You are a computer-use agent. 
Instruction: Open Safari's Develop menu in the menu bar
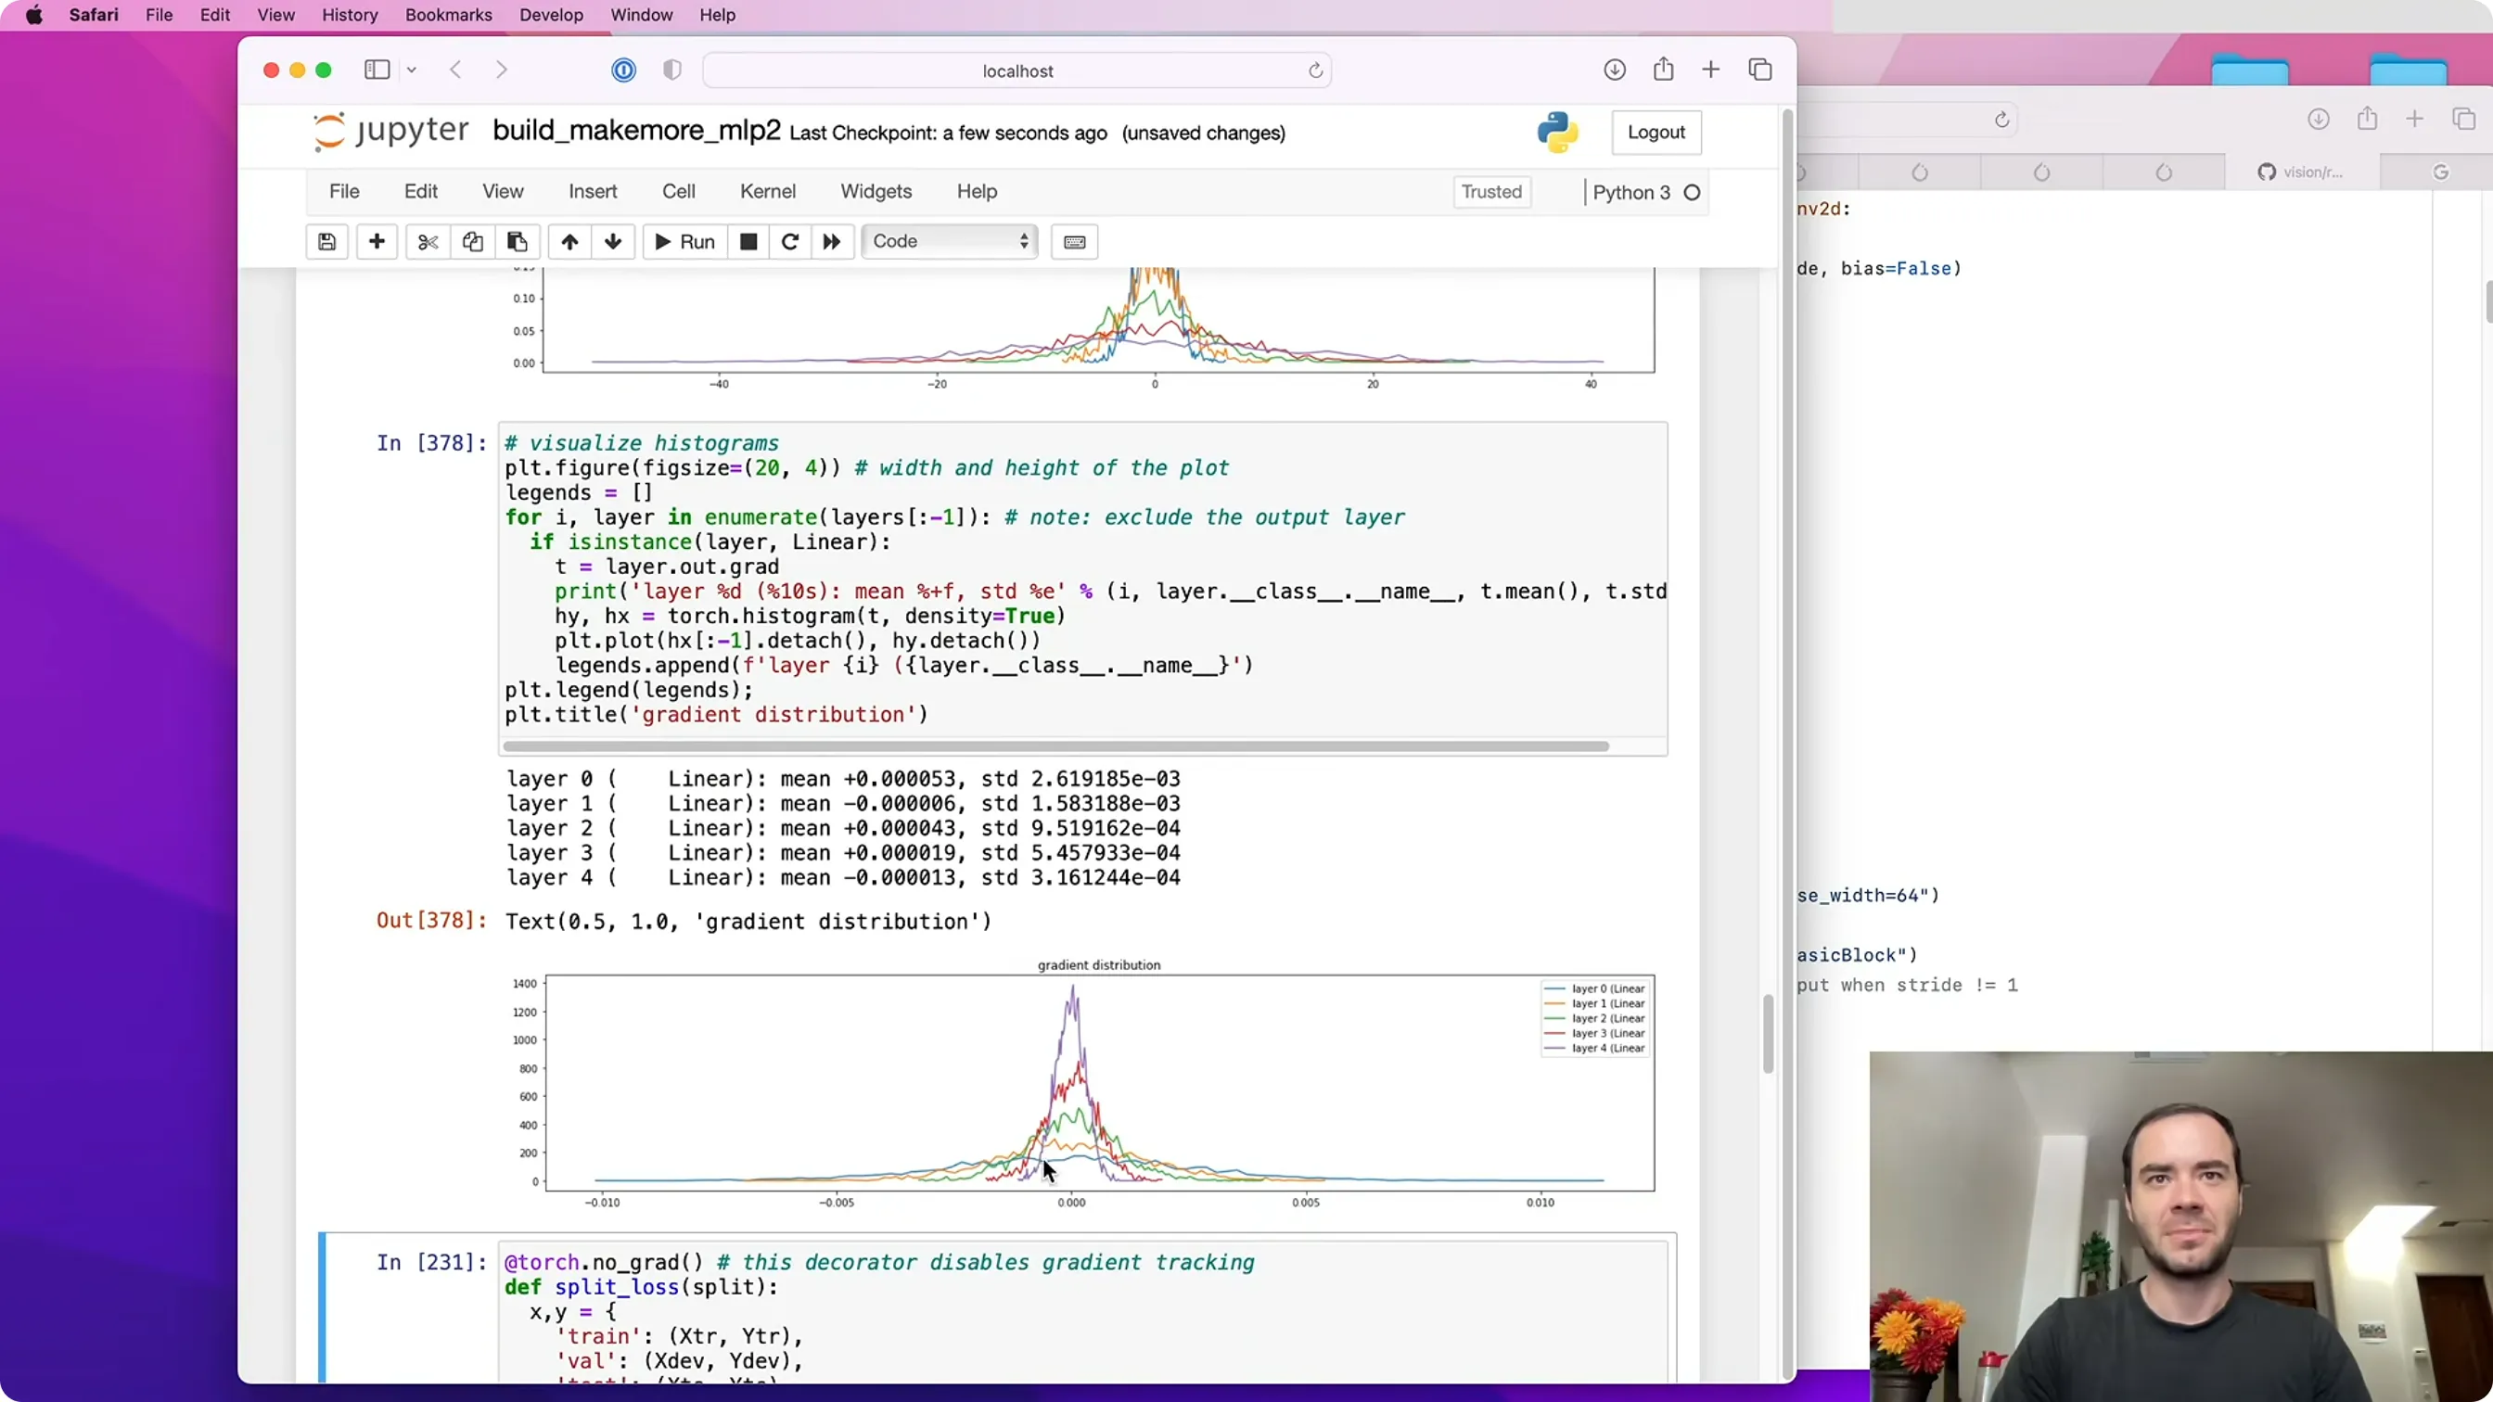coord(551,15)
